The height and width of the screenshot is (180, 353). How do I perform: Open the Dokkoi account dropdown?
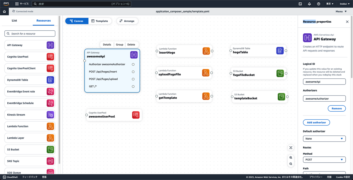tap(345, 4)
